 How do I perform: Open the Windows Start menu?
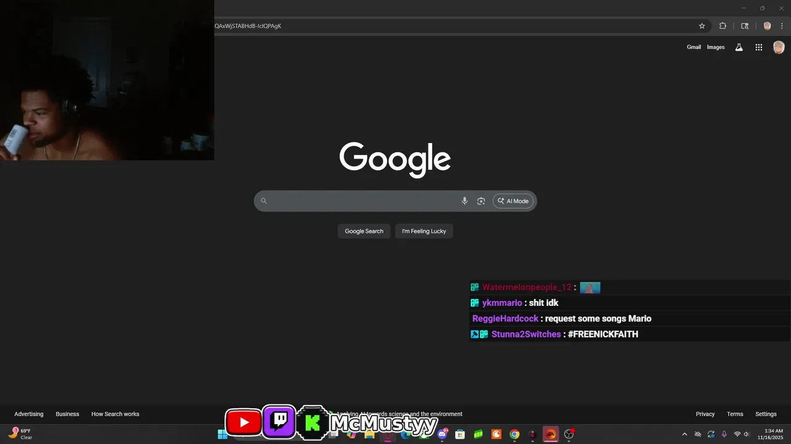click(x=222, y=434)
